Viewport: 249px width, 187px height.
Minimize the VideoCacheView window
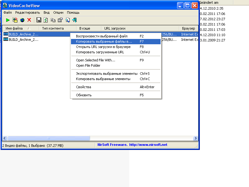tap(180, 6)
